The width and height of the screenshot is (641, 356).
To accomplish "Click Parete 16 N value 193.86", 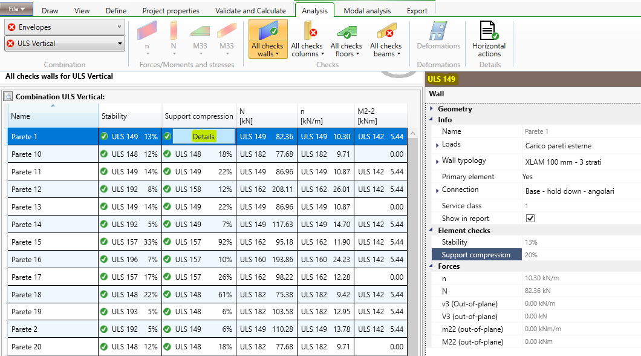I will click(x=282, y=259).
